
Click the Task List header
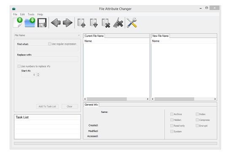[47, 117]
